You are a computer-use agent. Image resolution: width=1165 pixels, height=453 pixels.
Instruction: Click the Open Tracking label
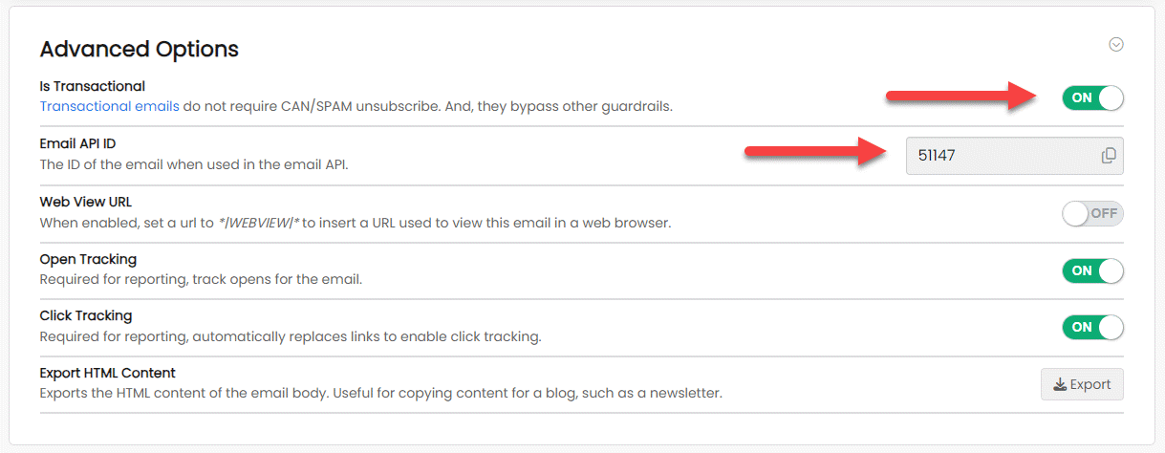coord(88,259)
